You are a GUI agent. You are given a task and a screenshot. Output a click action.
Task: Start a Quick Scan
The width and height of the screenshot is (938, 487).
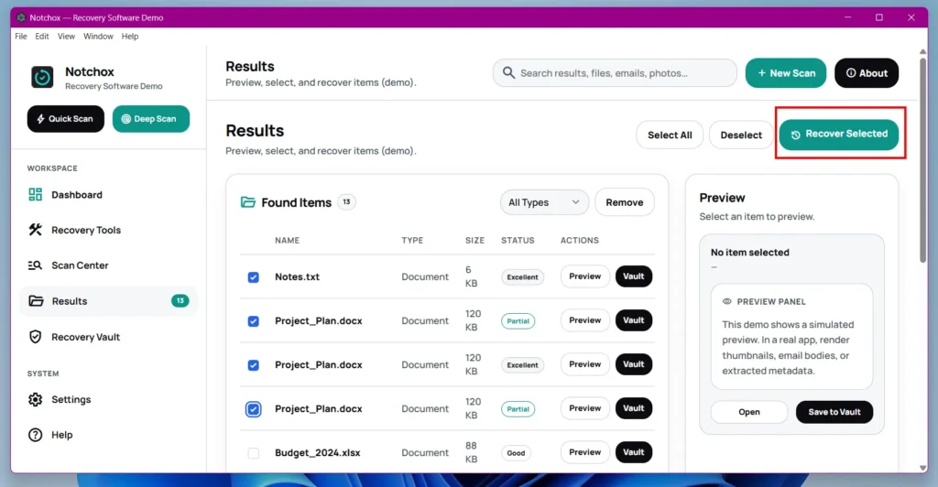(x=65, y=118)
